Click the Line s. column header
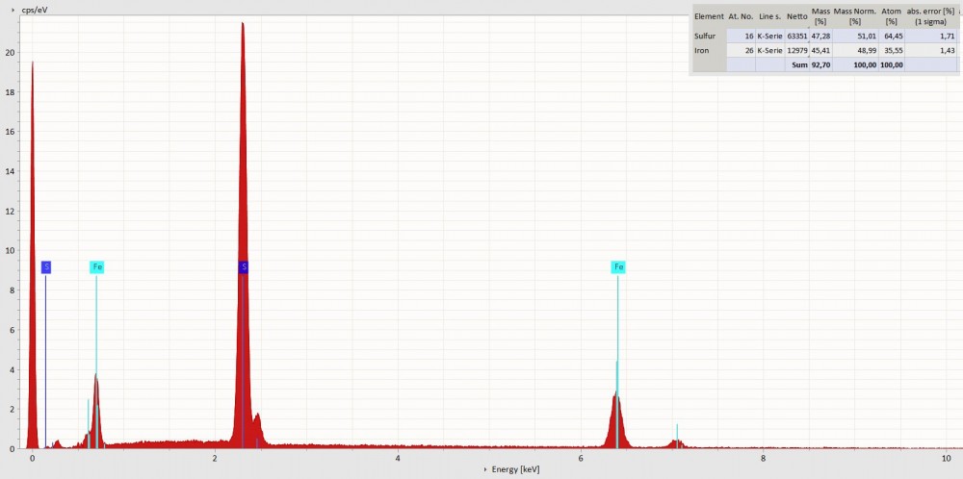The height and width of the screenshot is (479, 963). coord(769,16)
